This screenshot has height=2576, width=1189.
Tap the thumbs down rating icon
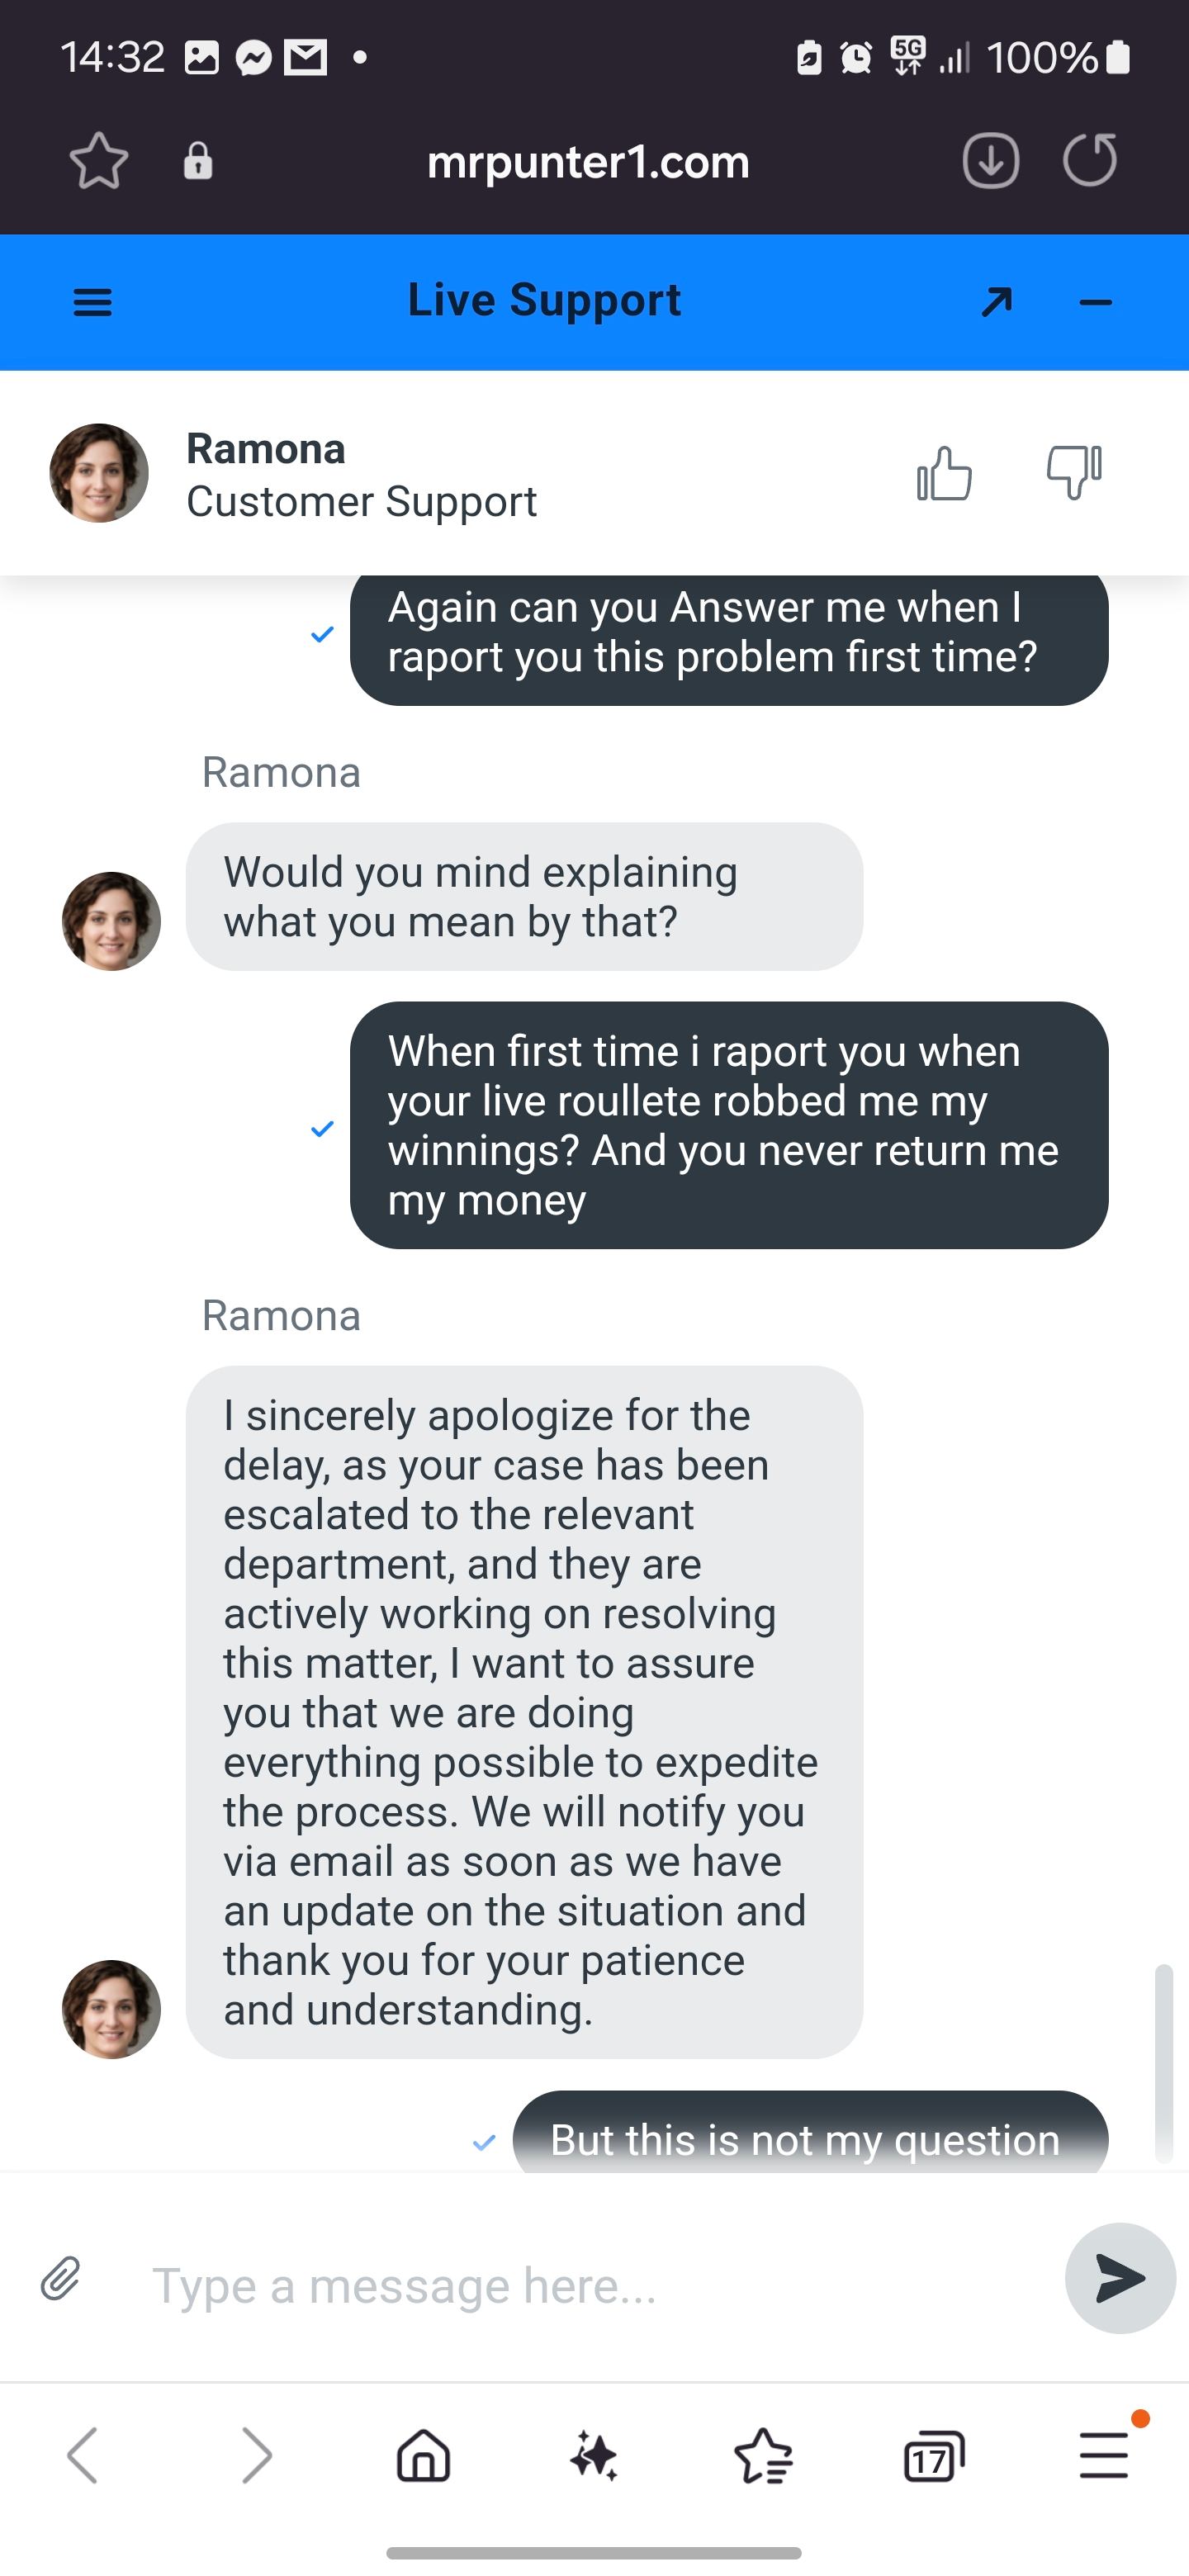tap(1074, 471)
